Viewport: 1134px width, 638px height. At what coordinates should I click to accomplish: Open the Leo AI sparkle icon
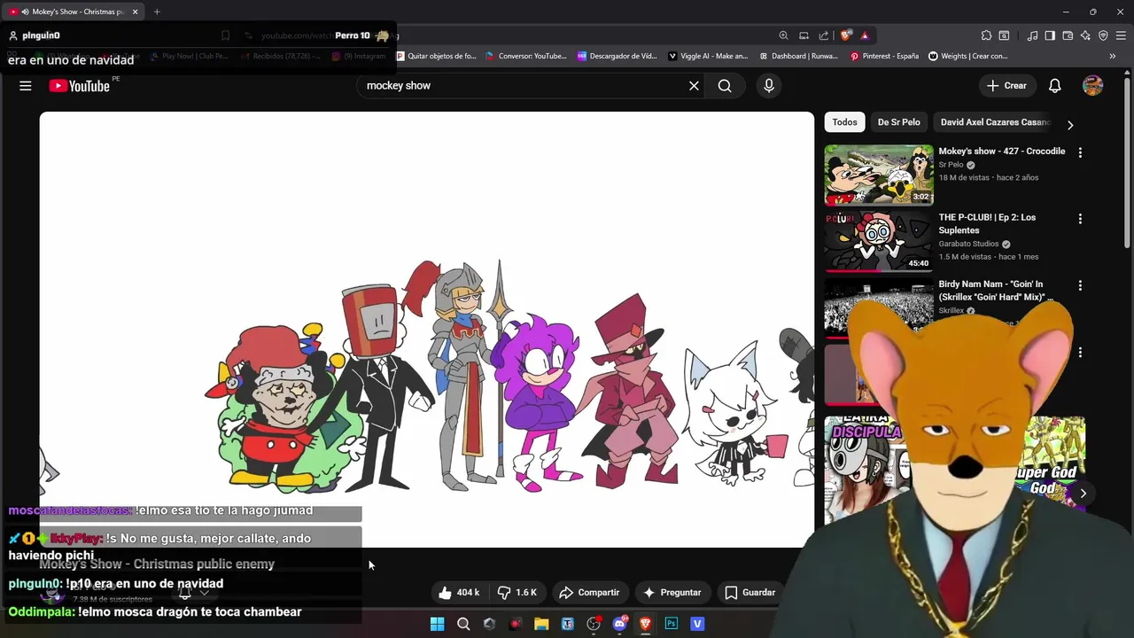(1085, 35)
